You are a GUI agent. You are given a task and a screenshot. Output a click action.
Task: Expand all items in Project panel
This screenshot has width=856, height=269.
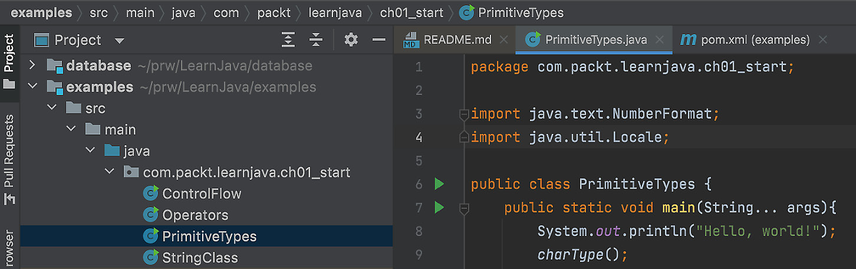(288, 40)
